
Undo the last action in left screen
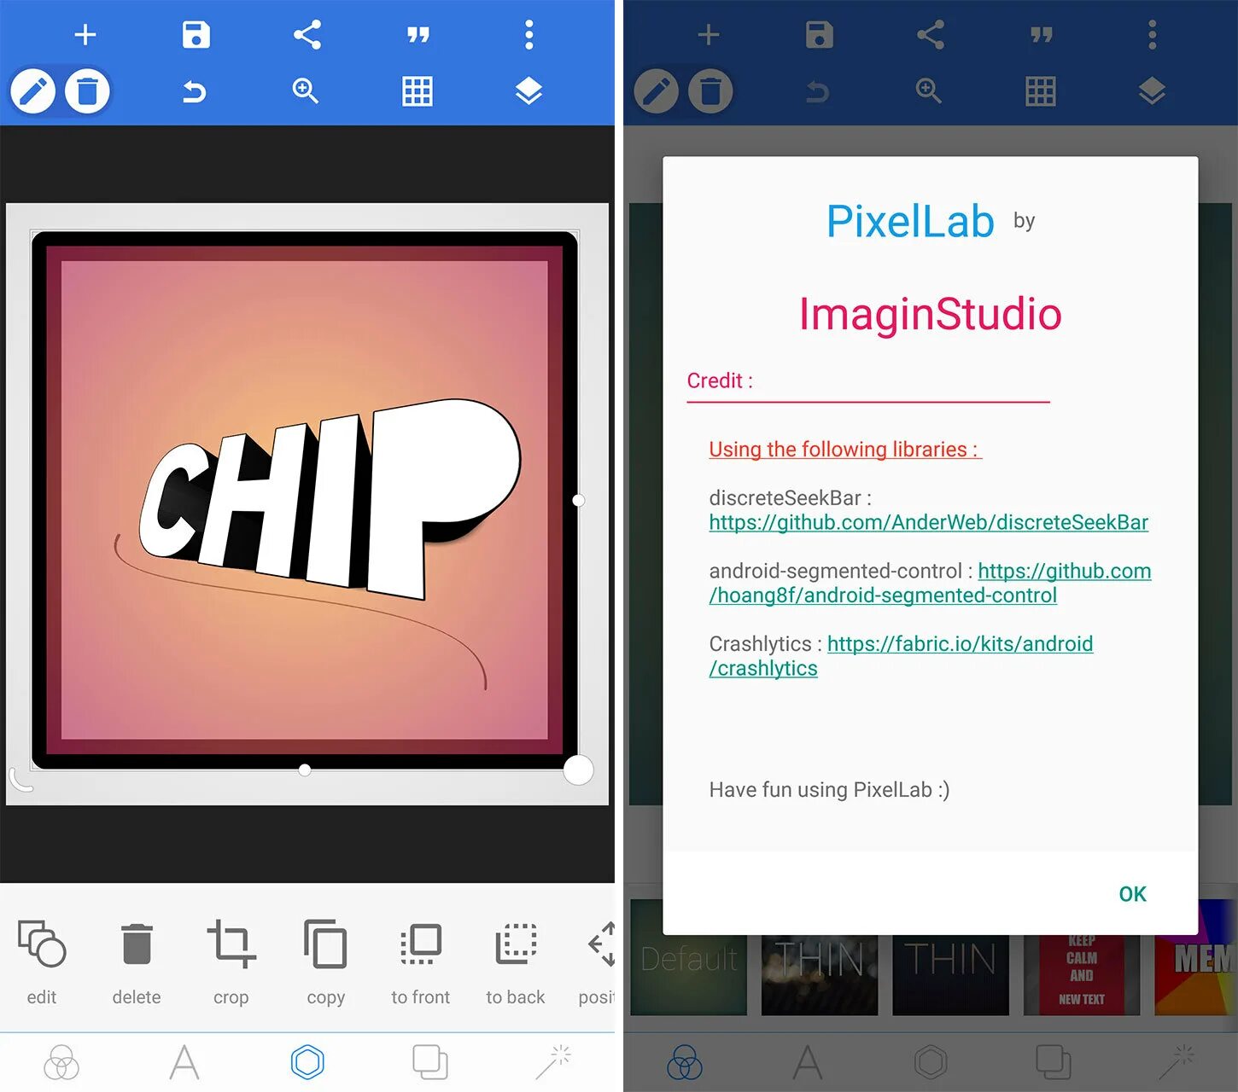[x=195, y=90]
